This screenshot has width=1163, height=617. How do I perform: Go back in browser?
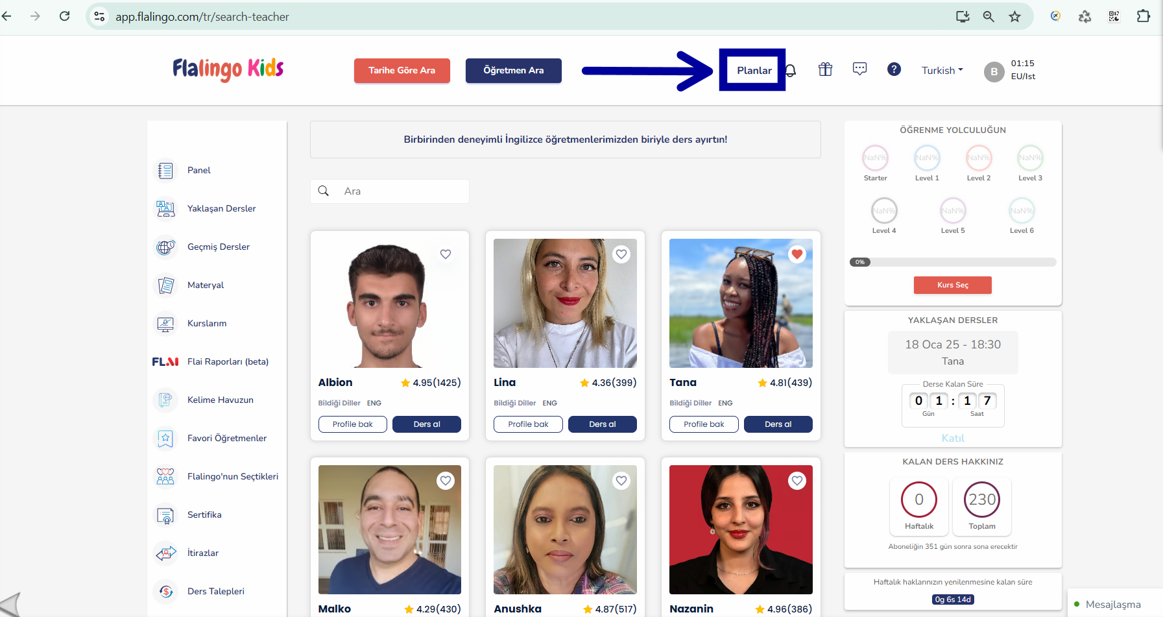pyautogui.click(x=7, y=16)
